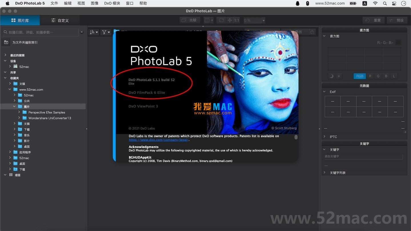411x231 pixels.
Task: Click the 添加关键字 input field
Action: coord(363,157)
